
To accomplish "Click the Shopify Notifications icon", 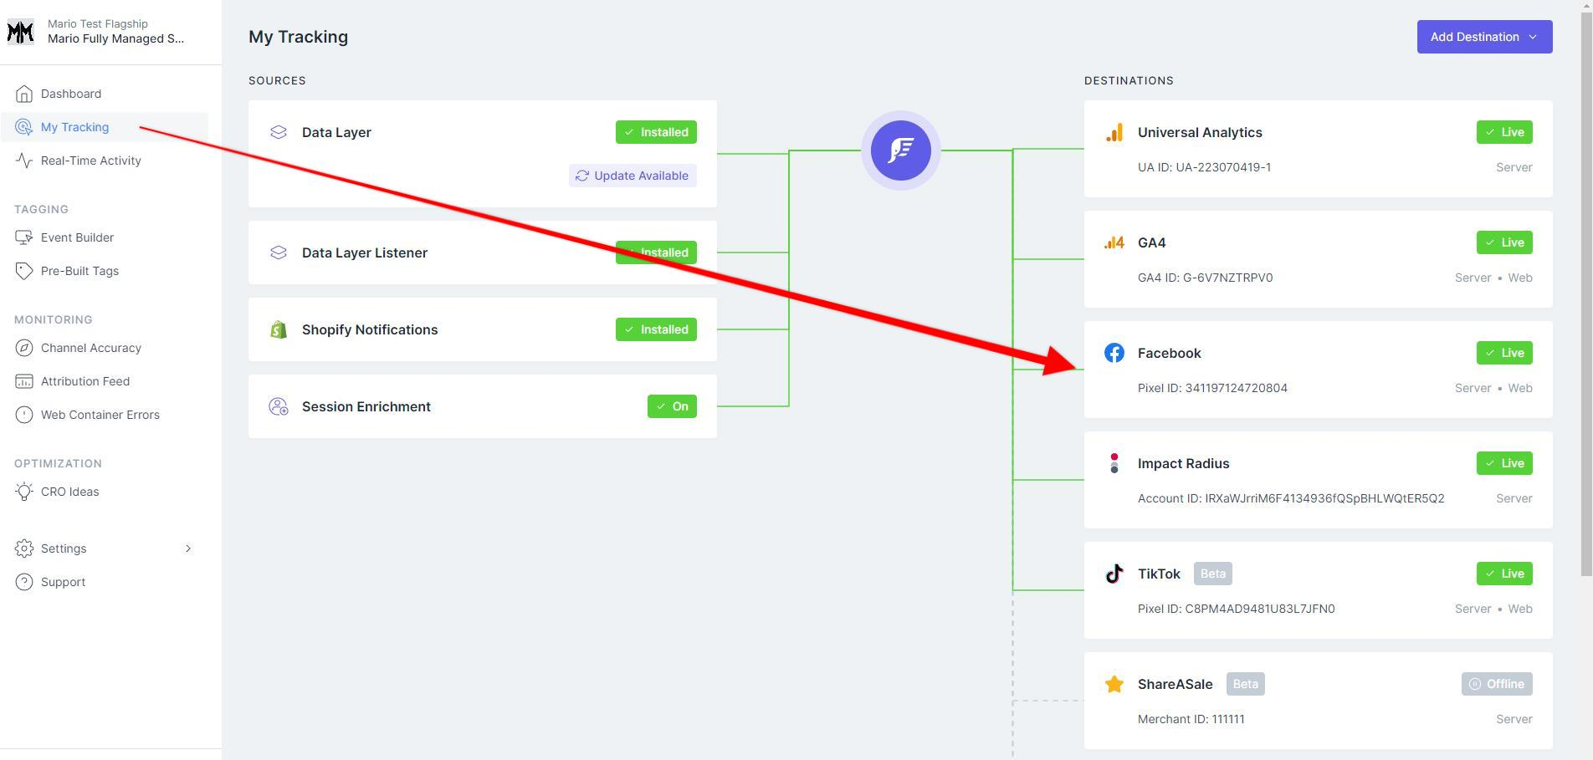I will [x=278, y=329].
